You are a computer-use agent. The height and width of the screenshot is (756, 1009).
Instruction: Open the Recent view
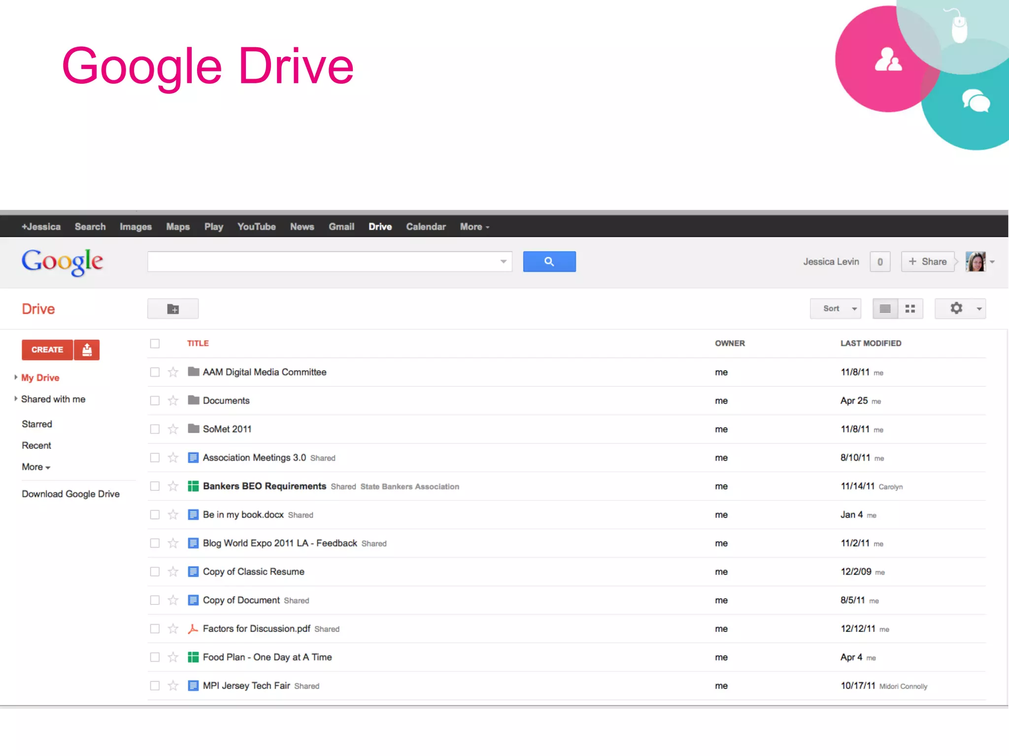click(x=36, y=445)
